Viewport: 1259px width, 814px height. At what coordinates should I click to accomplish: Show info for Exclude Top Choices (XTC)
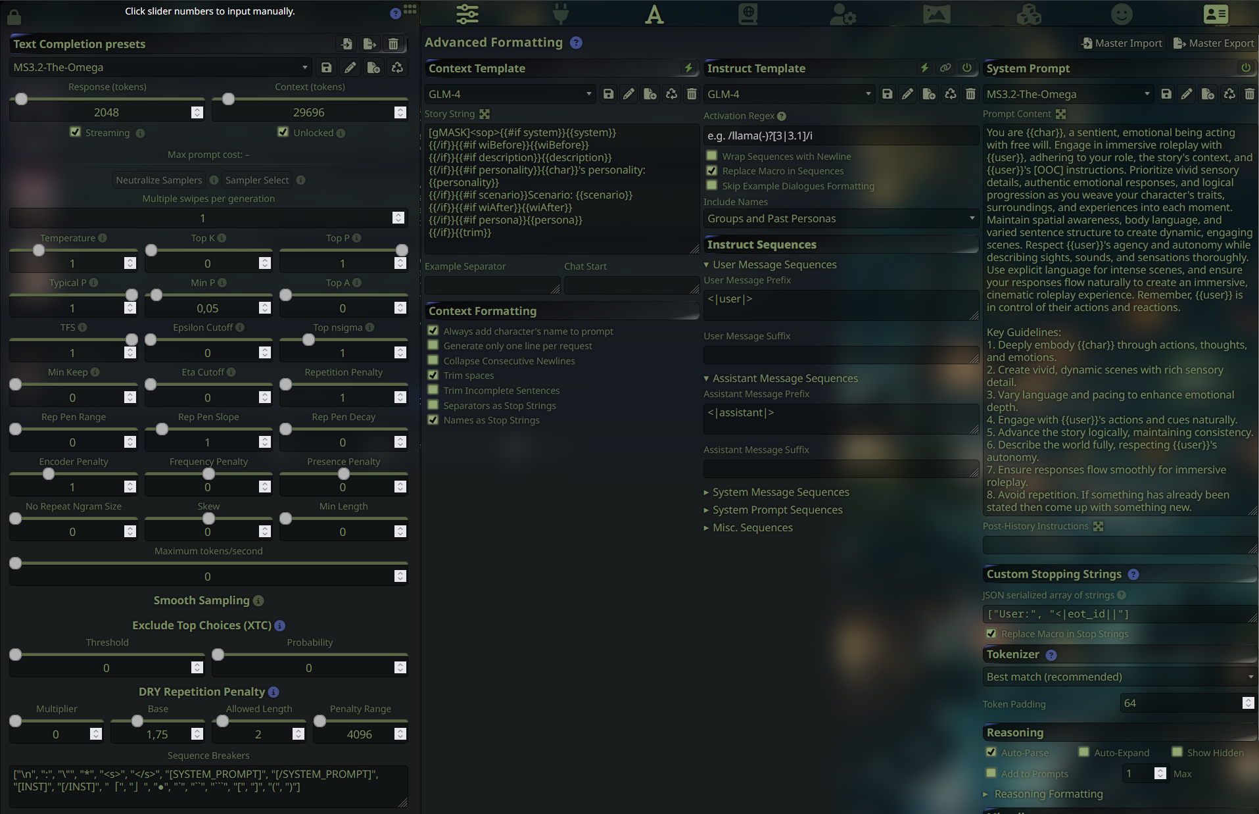point(280,625)
